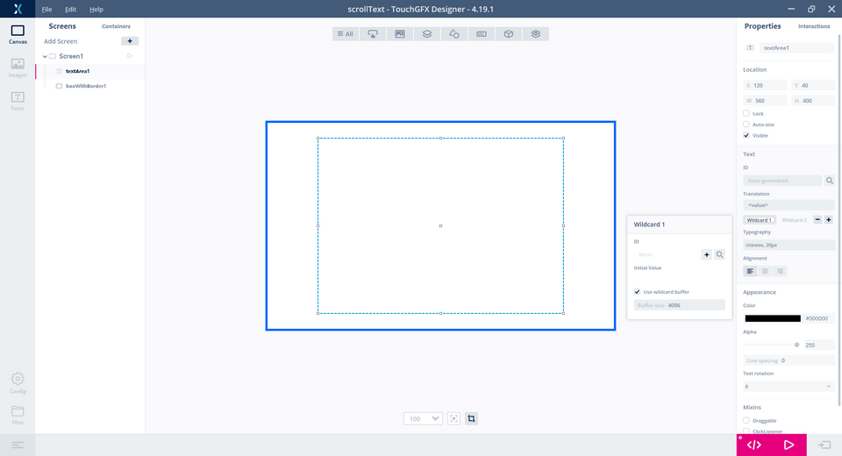842x456 pixels.
Task: Open the Config settings in the sidebar
Action: [x=18, y=383]
